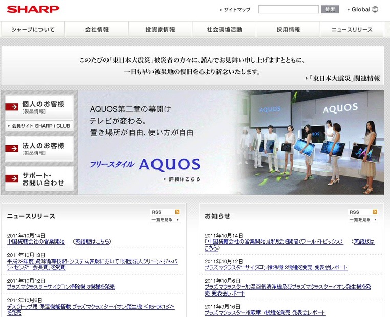
Task: Open news 中国統轄会社の営業開始
Action: pyautogui.click(x=36, y=241)
